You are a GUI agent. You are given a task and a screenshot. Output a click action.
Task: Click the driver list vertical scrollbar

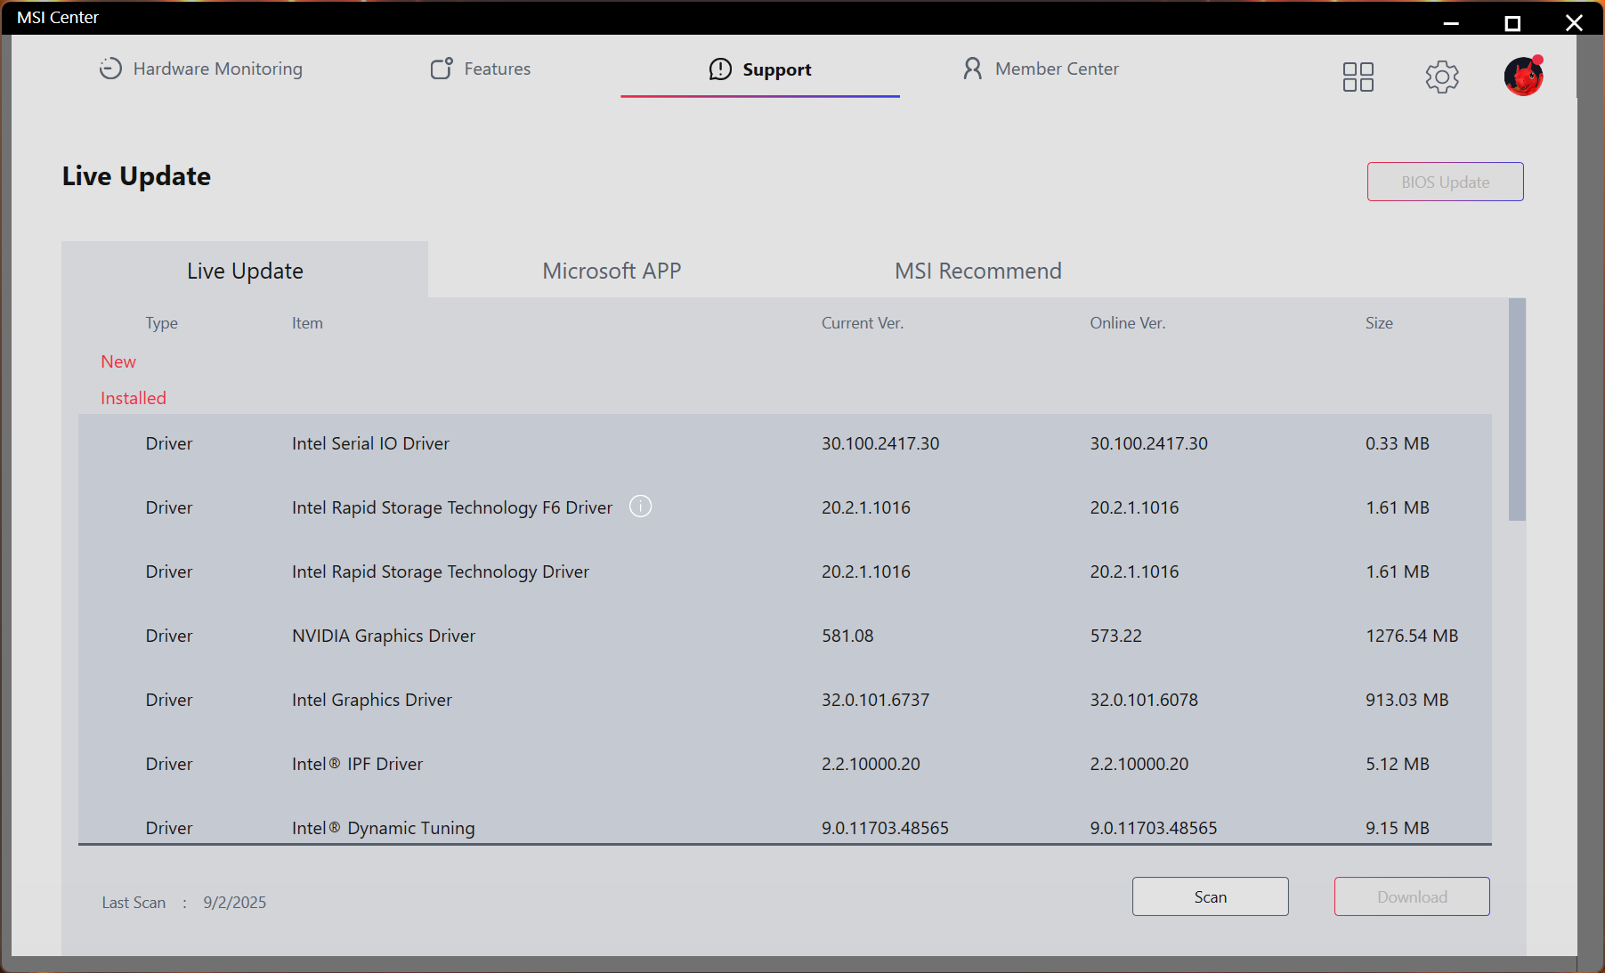pos(1517,409)
